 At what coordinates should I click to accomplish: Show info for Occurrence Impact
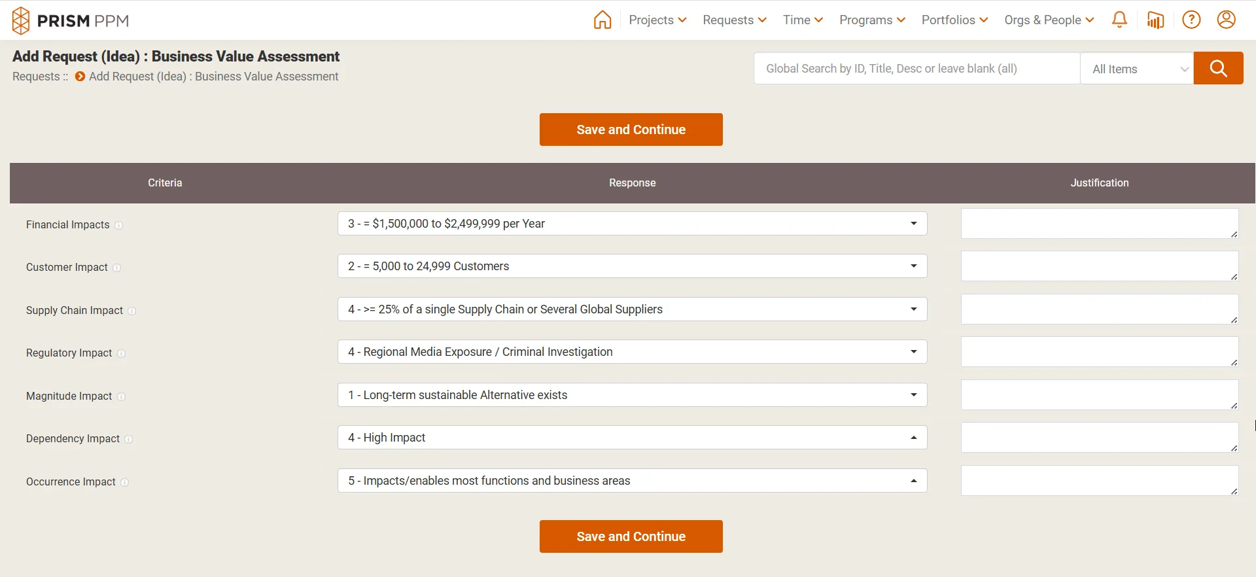(124, 482)
